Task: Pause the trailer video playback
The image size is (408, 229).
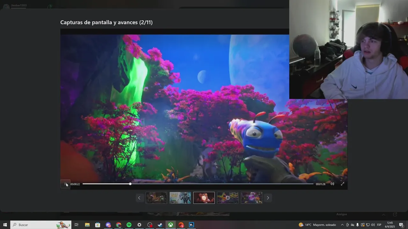Action: pos(65,184)
